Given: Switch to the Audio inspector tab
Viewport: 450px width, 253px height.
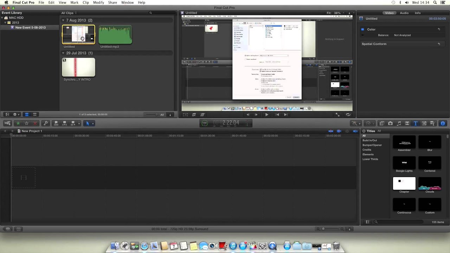Looking at the screenshot, I should pyautogui.click(x=404, y=13).
